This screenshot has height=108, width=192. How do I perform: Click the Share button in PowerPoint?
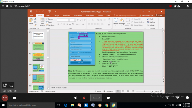(159, 15)
